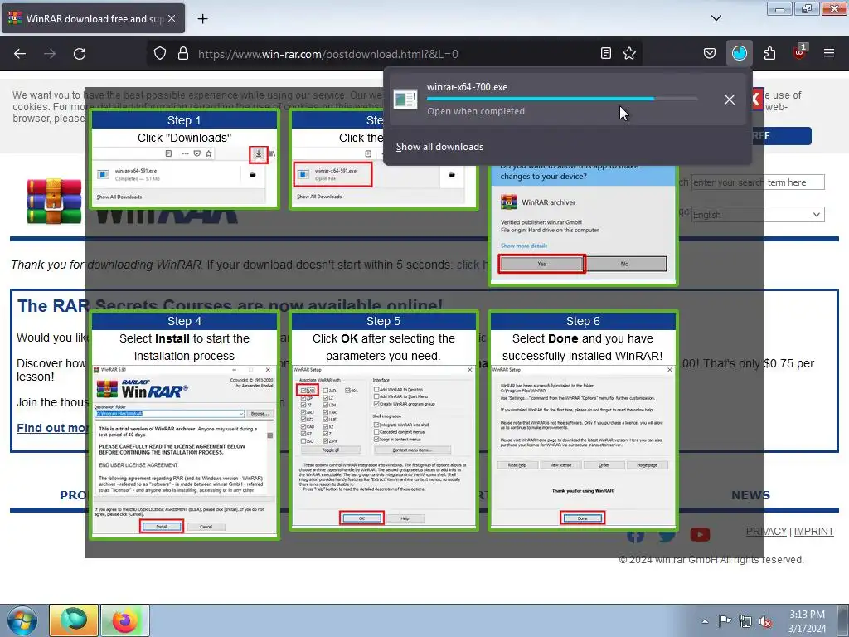
Task: Open the Windows Start menu
Action: [22, 620]
